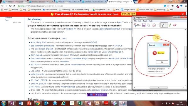This screenshot has height=106, width=188.
Task: Select the Eraser tool in Snipping Tool
Action: 175,25
